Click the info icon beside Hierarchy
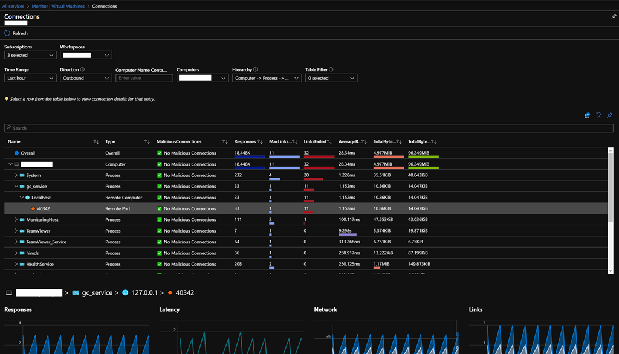Image resolution: width=619 pixels, height=354 pixels. [x=256, y=69]
